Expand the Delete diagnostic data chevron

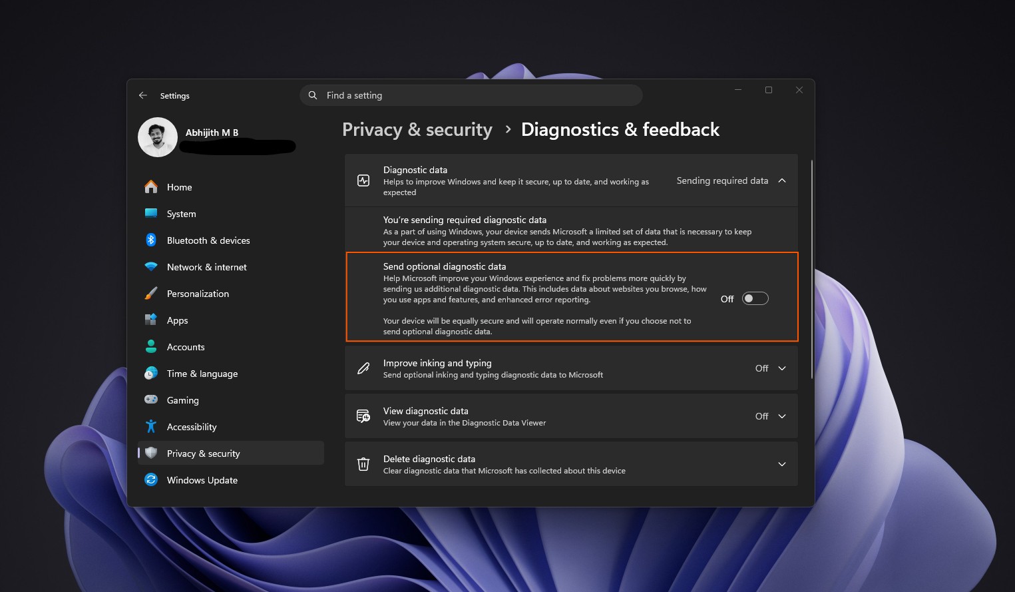tap(782, 464)
